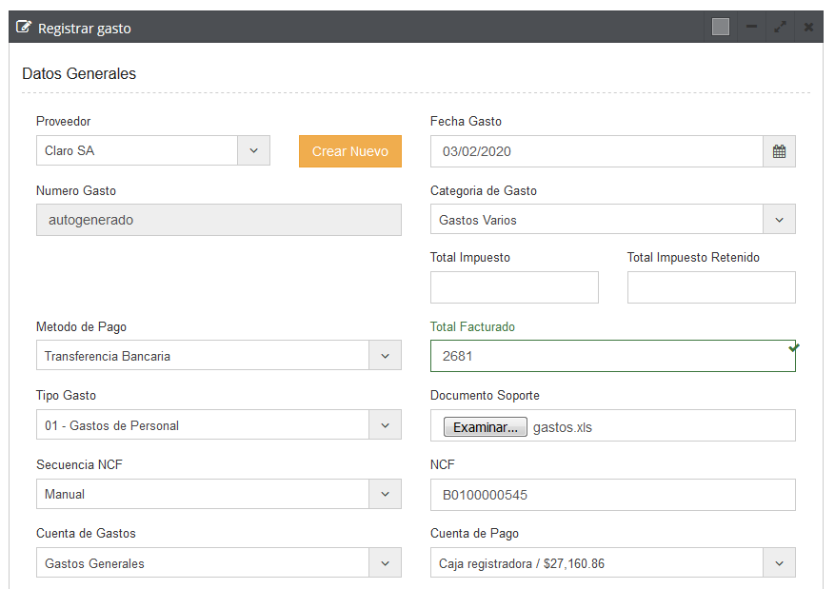Screen dimensions: 835x589
Task: Minimize the Registrar gasto panel
Action: click(x=751, y=28)
